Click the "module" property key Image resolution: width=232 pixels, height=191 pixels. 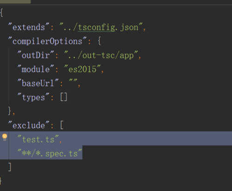36,69
